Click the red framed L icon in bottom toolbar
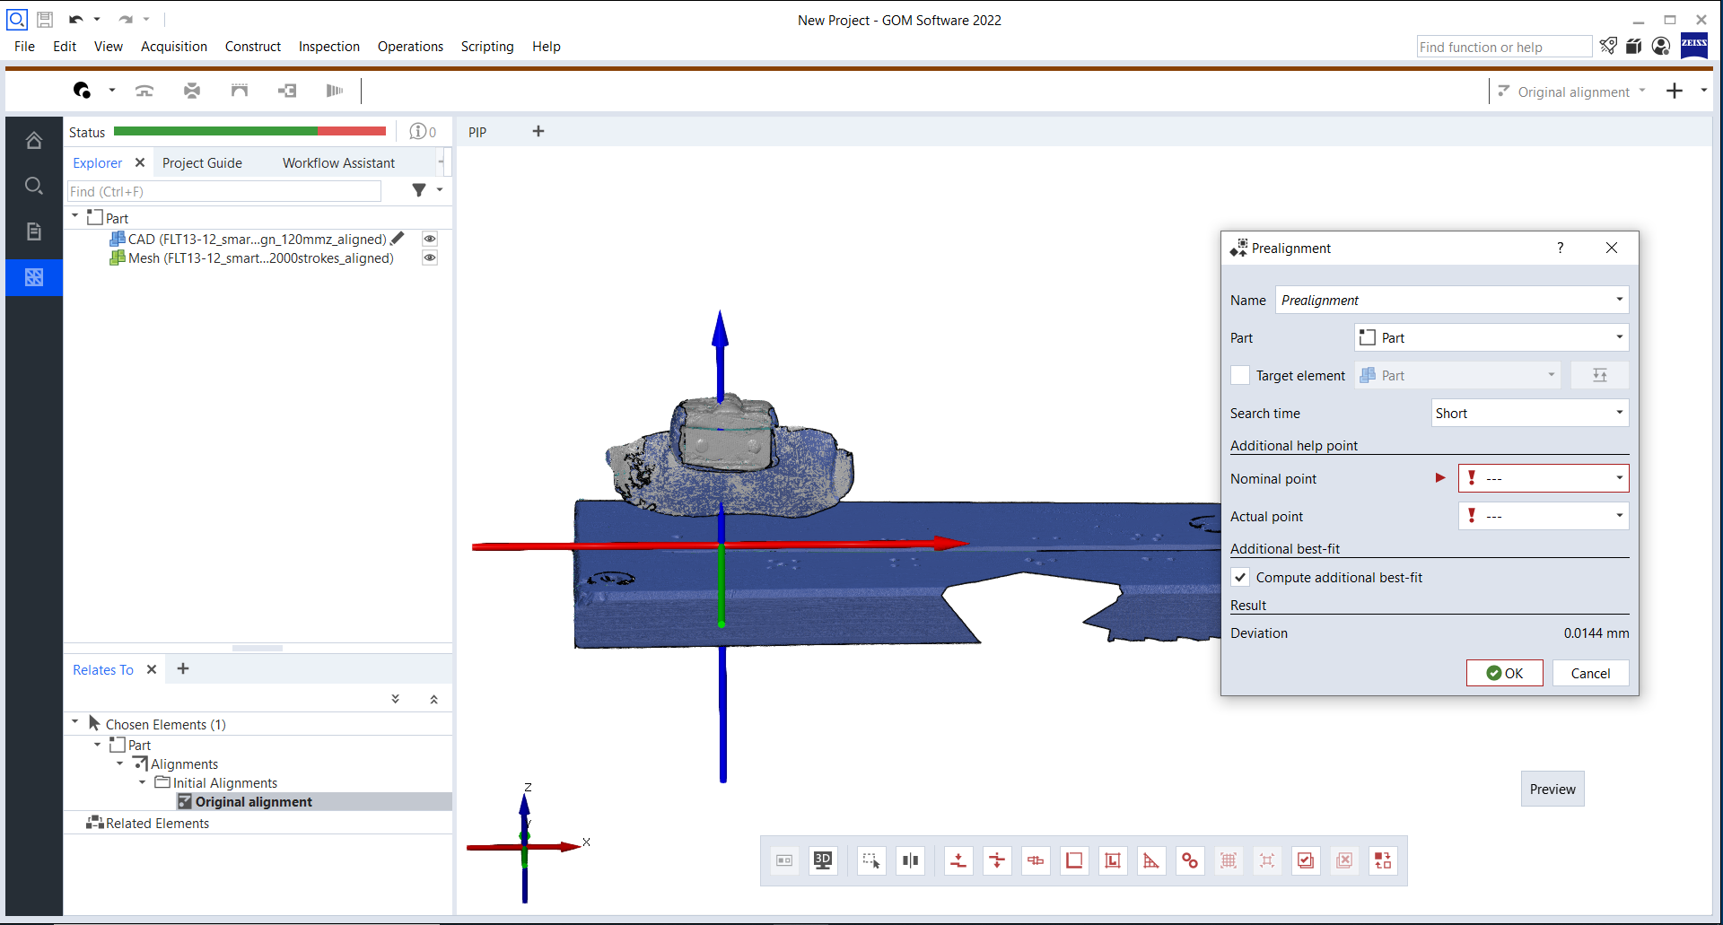This screenshot has width=1723, height=925. 1113,860
